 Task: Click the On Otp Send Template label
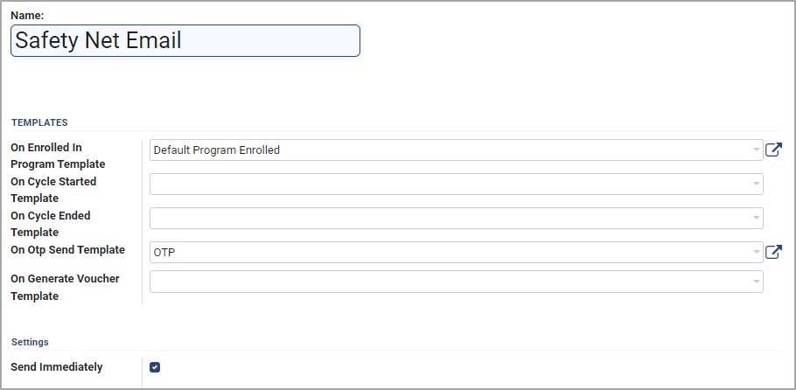[67, 250]
